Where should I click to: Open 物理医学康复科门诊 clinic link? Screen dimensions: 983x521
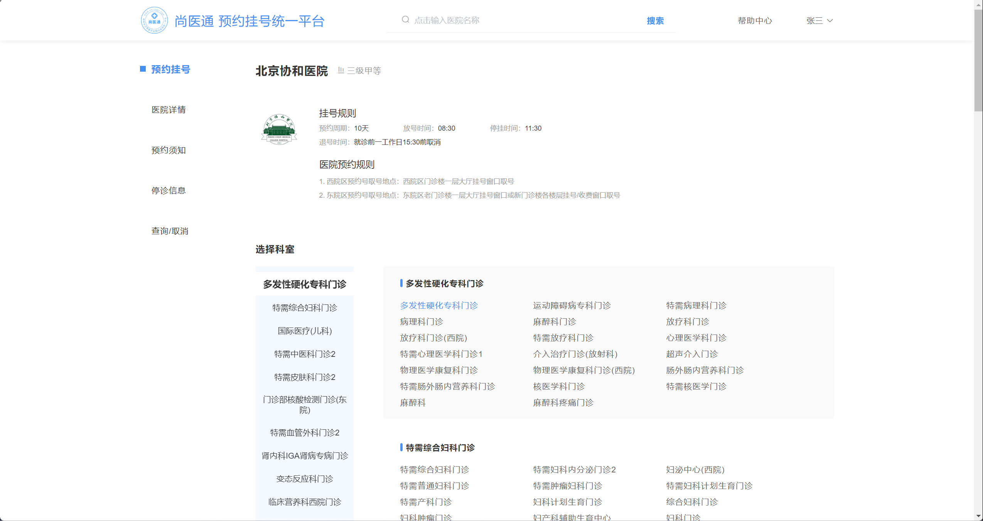click(439, 370)
